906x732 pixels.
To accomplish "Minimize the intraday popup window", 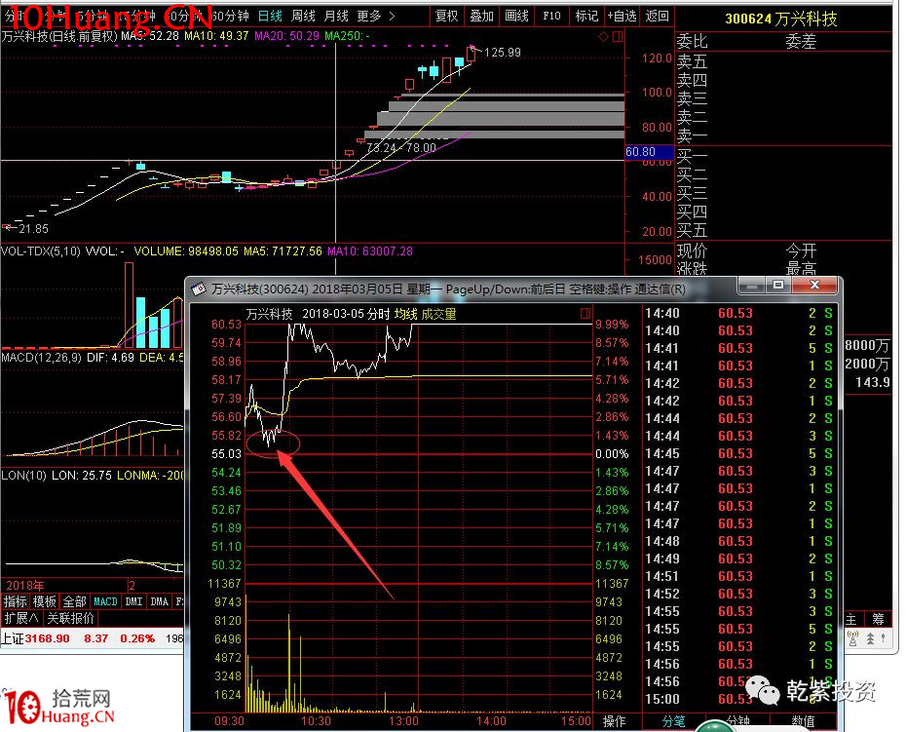I will coord(752,285).
